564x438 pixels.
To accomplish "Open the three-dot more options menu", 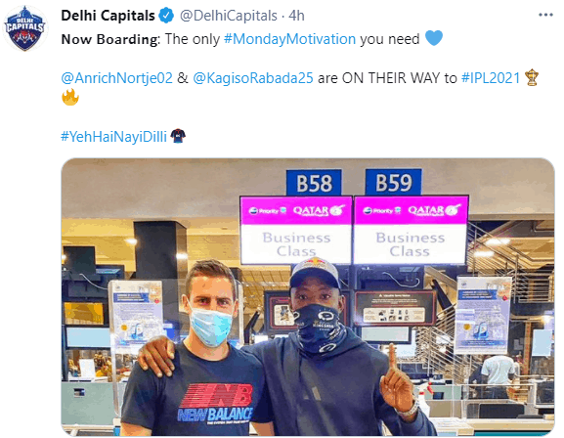I will point(545,15).
